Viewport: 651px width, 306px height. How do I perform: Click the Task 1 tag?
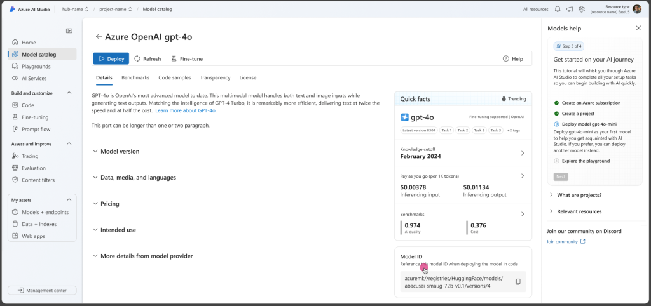coord(446,130)
